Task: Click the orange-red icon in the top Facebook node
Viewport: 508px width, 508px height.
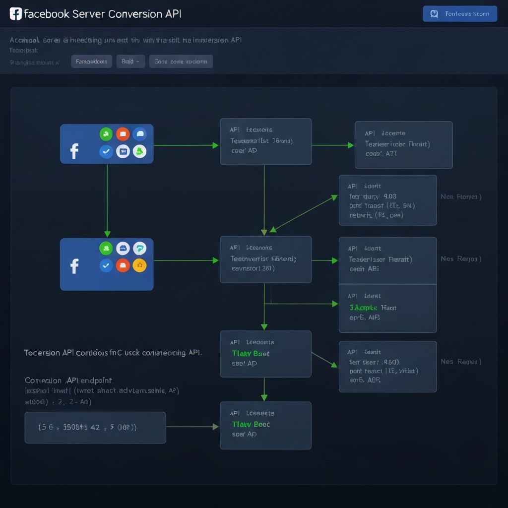Action: point(123,134)
